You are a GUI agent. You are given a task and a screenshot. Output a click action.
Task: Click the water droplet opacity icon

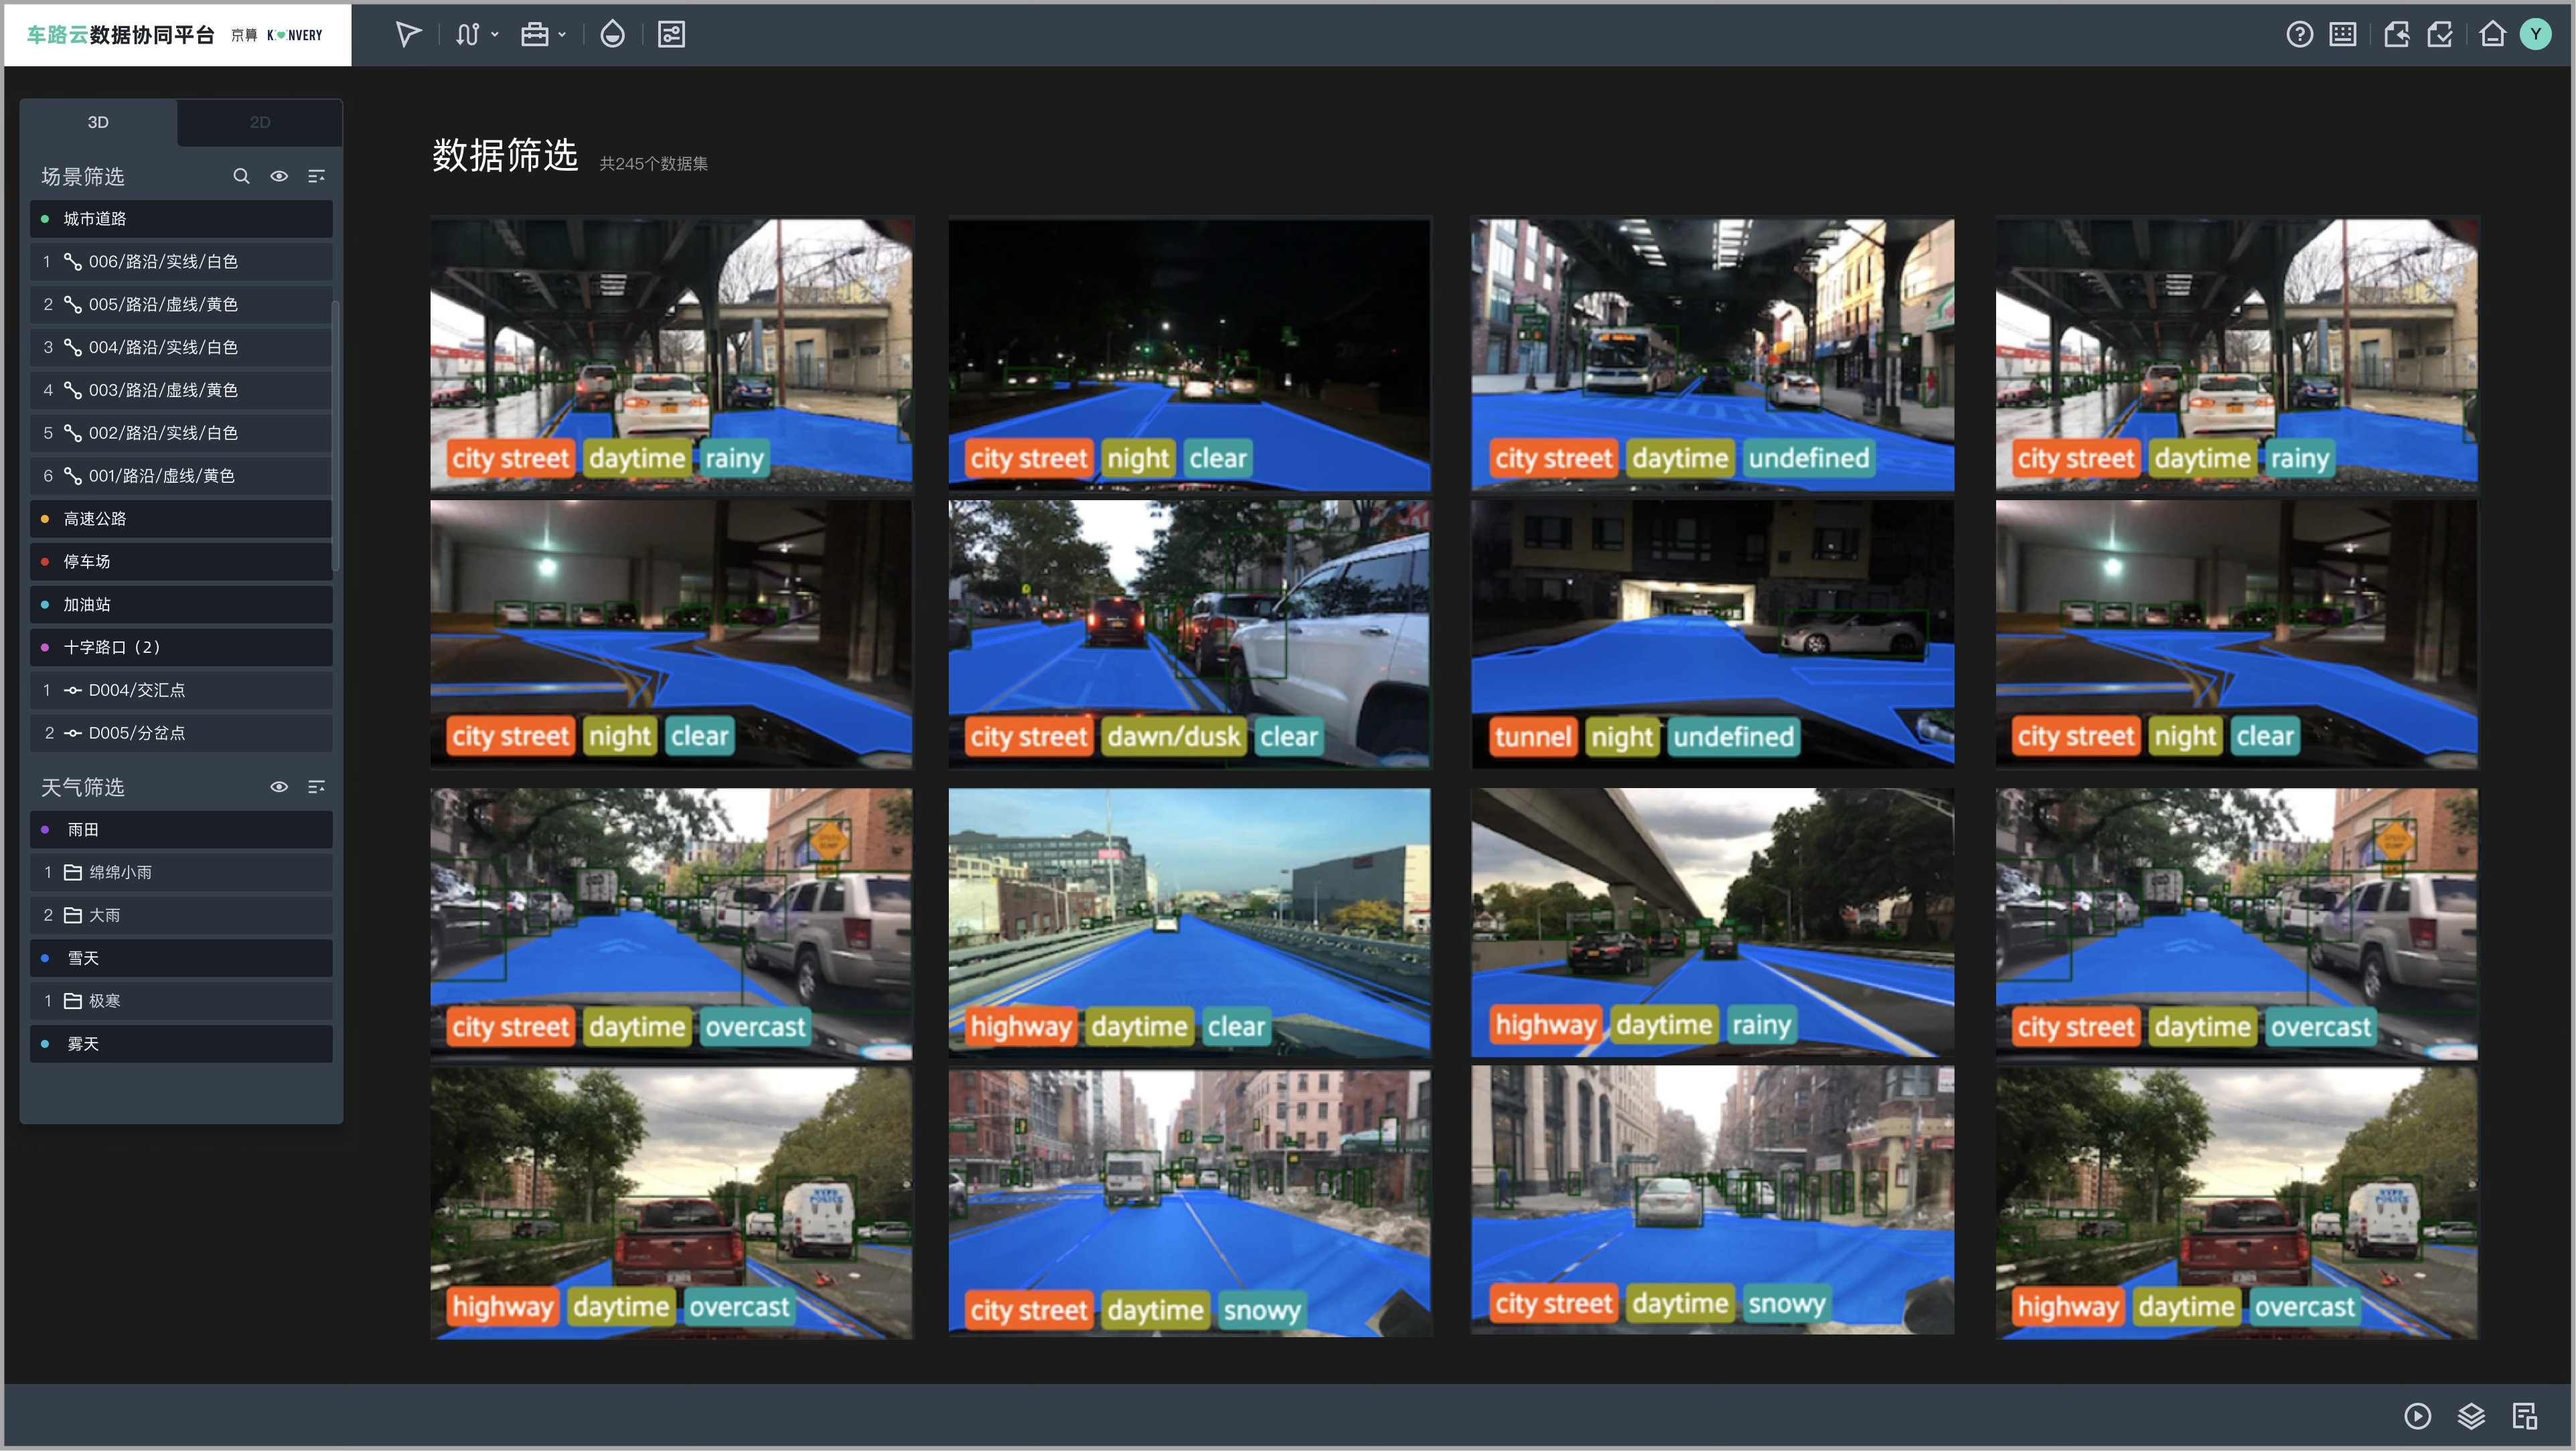612,35
